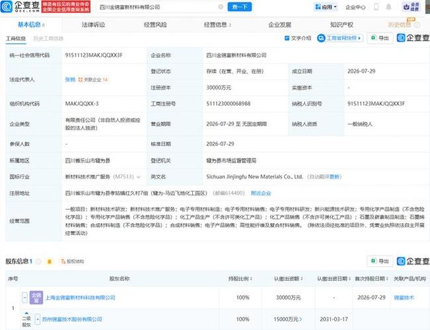Viewport: 430px width, 330px height.
Task: Switch to 法律诉讼 tab
Action: point(93,25)
